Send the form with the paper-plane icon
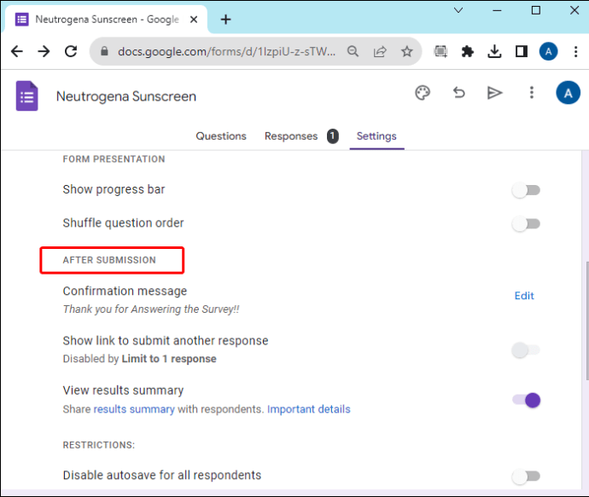This screenshot has width=589, height=497. click(494, 93)
